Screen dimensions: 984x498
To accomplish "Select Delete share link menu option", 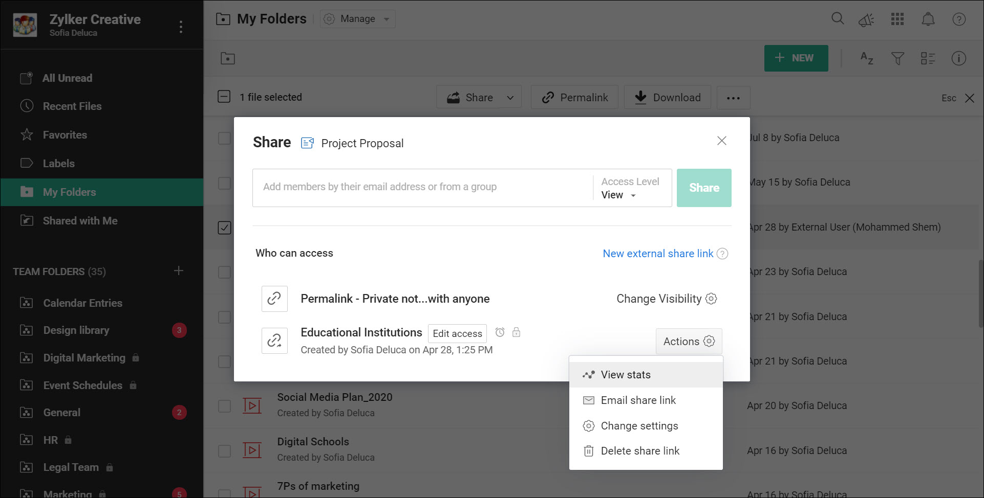I will [x=640, y=451].
